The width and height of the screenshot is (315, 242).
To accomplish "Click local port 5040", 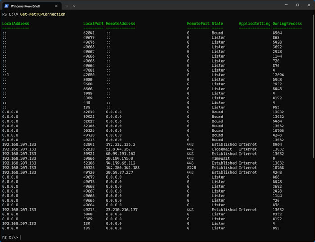I will click(x=88, y=214).
